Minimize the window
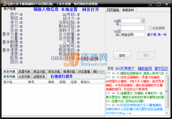The image size is (172, 119). [x=152, y=4]
